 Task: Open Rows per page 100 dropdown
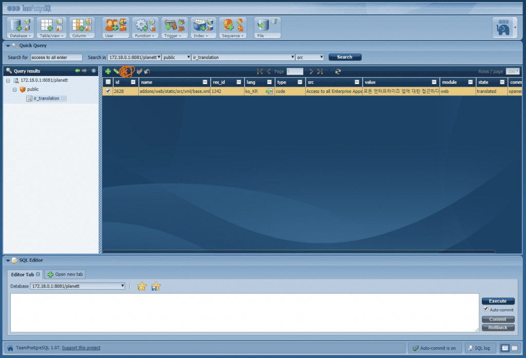click(x=513, y=71)
